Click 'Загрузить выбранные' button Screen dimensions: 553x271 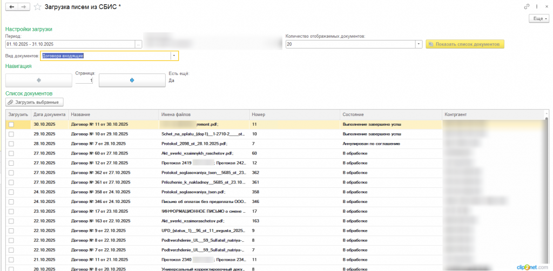coord(35,102)
